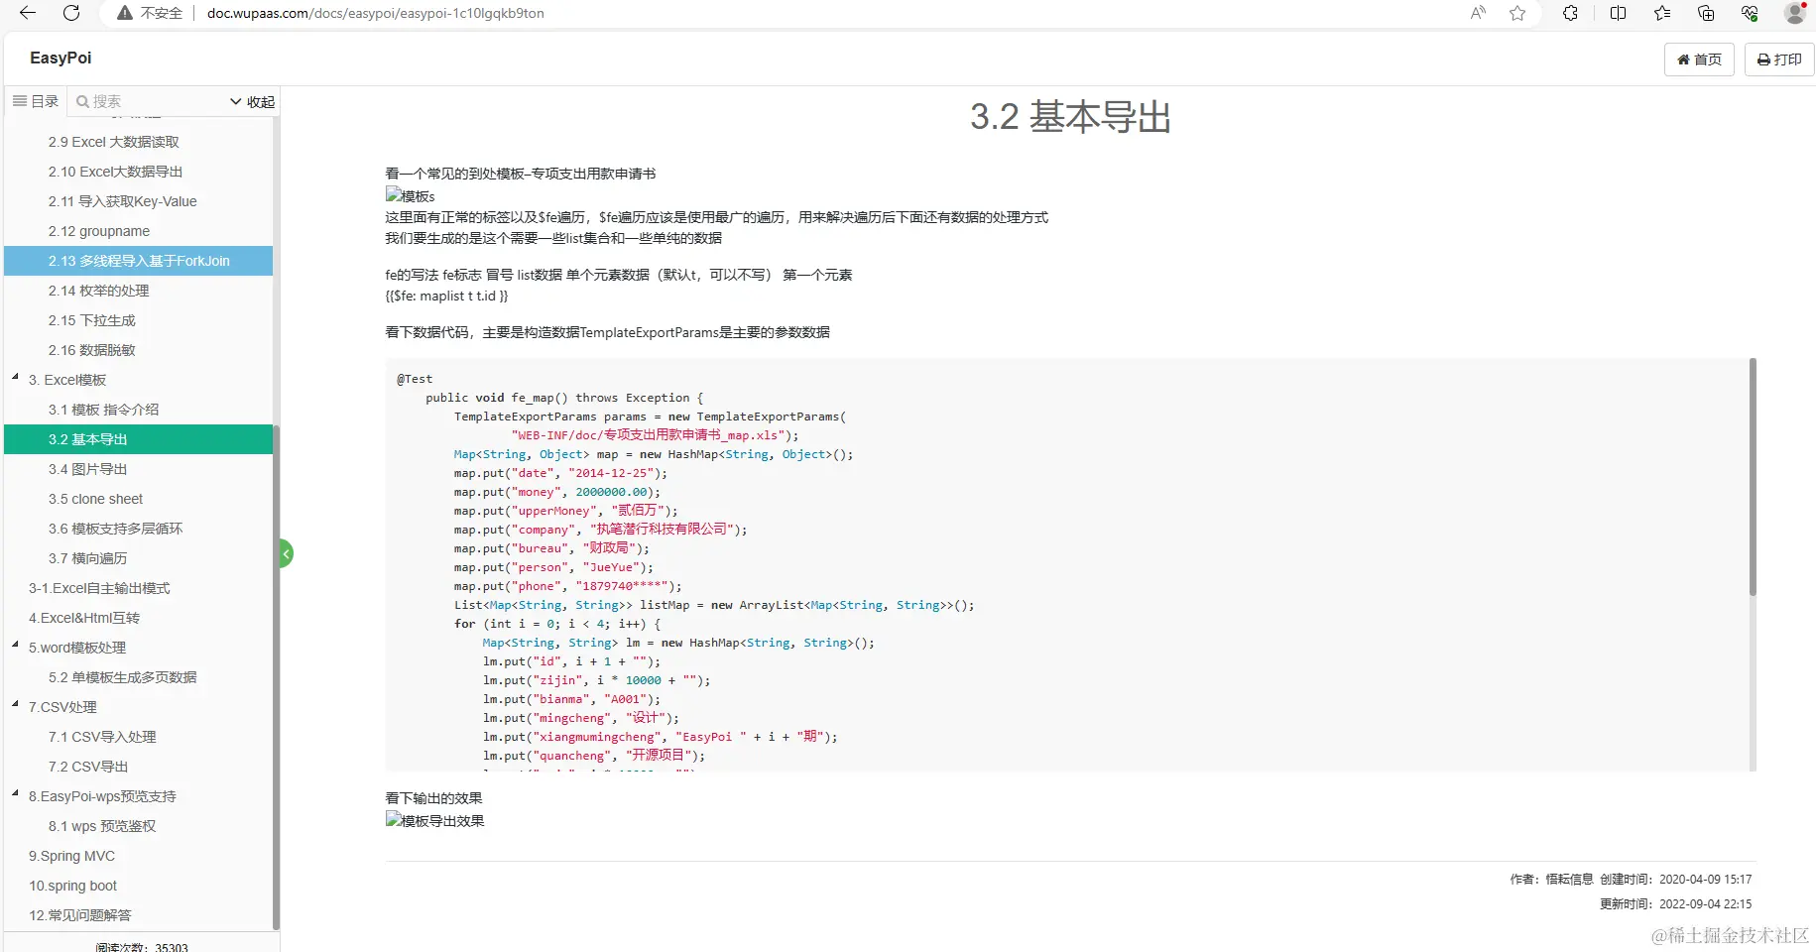
Task: Click the 打印 print button
Action: click(1779, 59)
